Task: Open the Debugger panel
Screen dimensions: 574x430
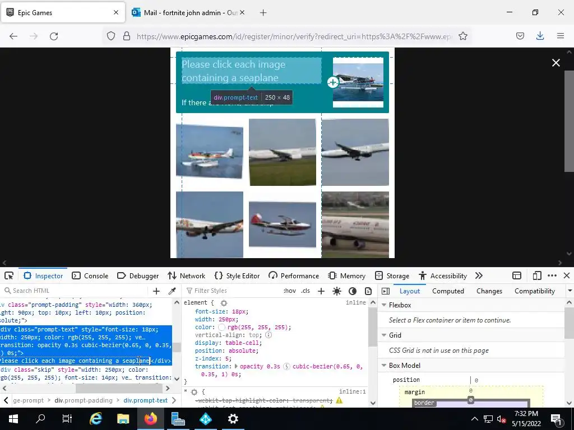Action: pos(138,275)
